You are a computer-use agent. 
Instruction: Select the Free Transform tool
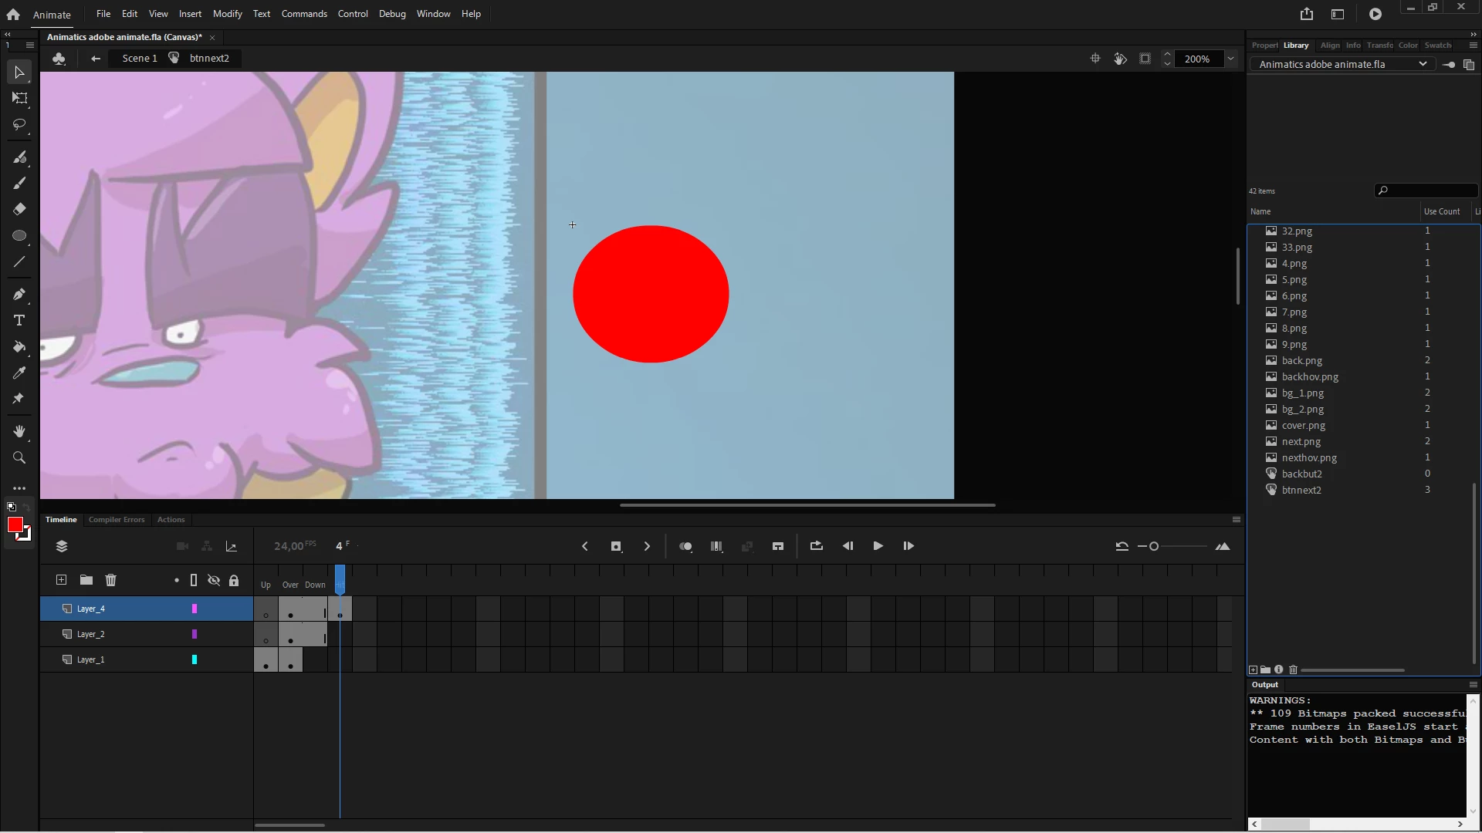tap(19, 98)
